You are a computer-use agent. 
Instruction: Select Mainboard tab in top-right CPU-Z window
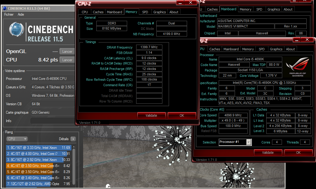[229, 9]
